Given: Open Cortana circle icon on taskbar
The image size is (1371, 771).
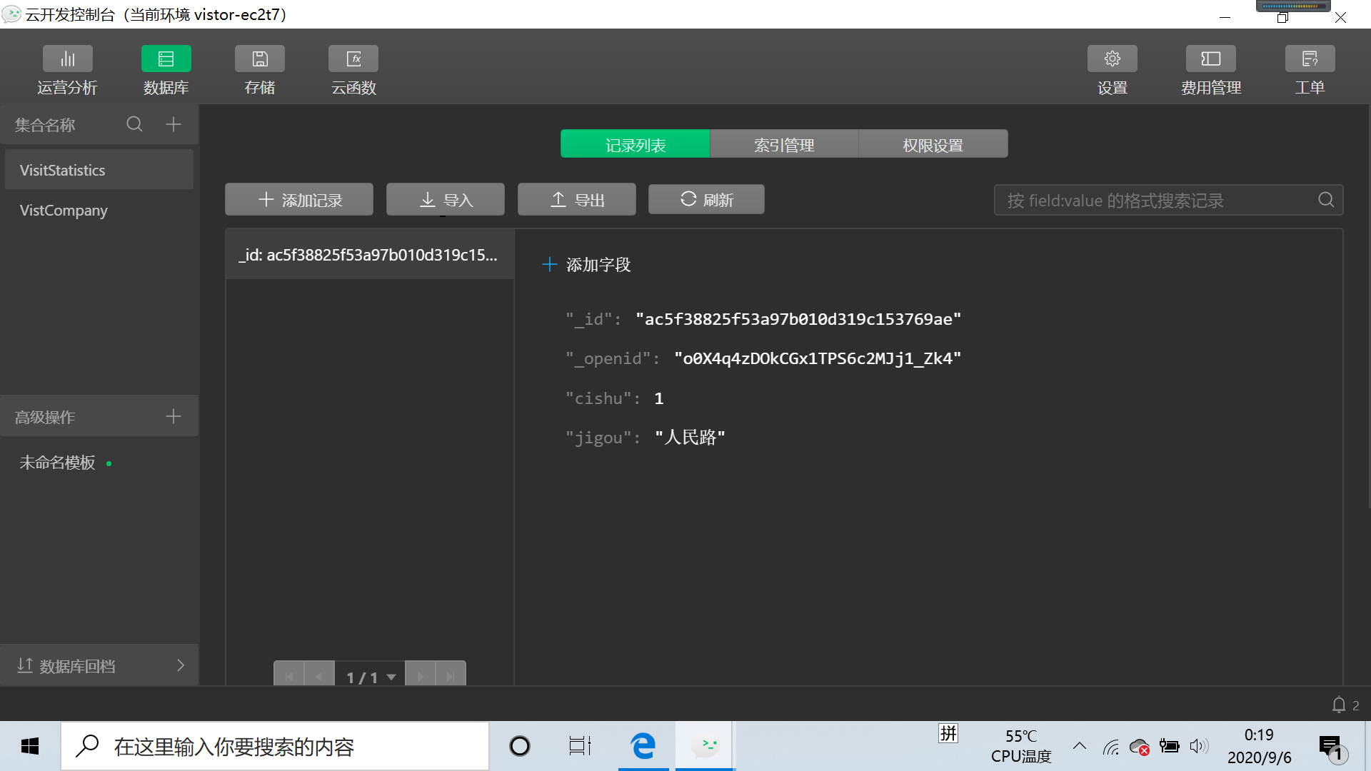Looking at the screenshot, I should (520, 747).
